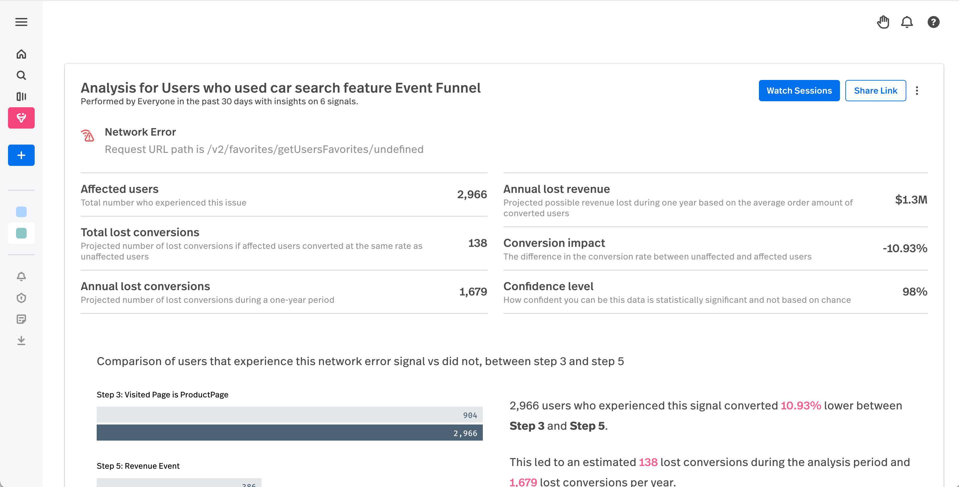Click the blue plus create button
This screenshot has height=487, width=959.
[x=21, y=155]
